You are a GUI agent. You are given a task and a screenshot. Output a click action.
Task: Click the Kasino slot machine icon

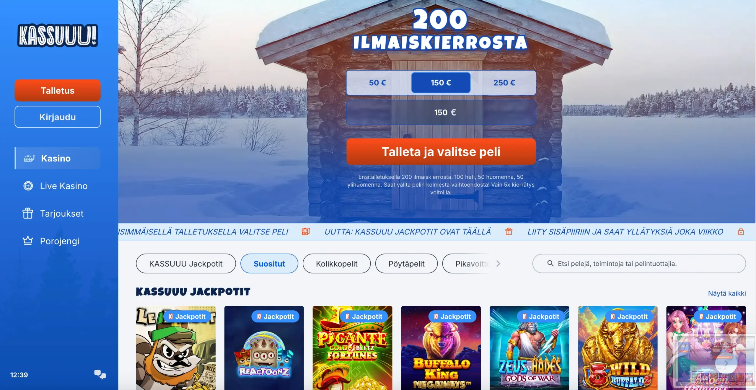point(29,158)
